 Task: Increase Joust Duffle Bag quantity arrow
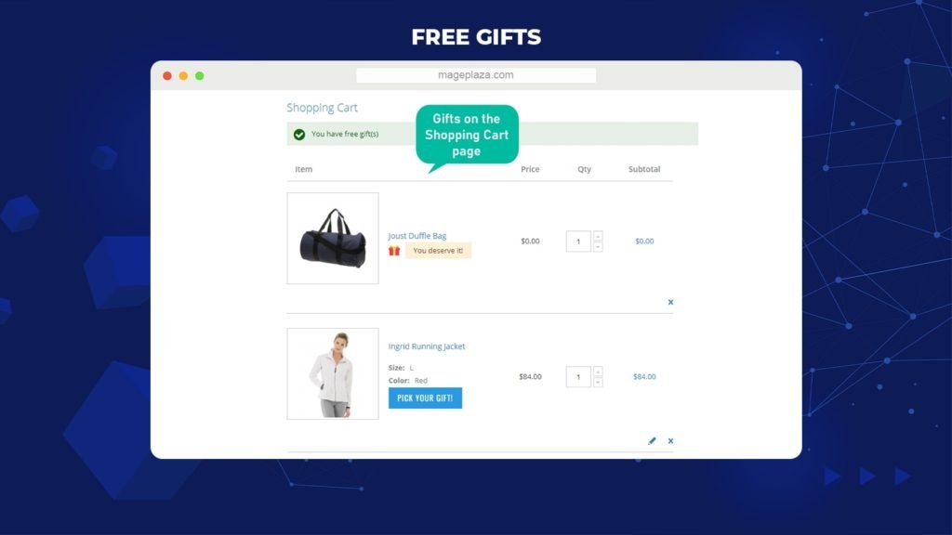click(598, 236)
